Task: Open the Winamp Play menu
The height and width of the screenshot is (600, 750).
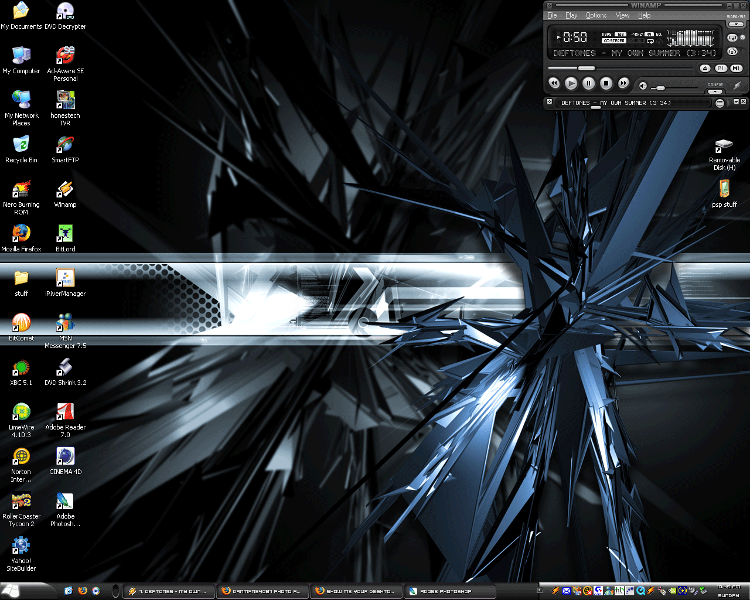Action: pos(571,15)
